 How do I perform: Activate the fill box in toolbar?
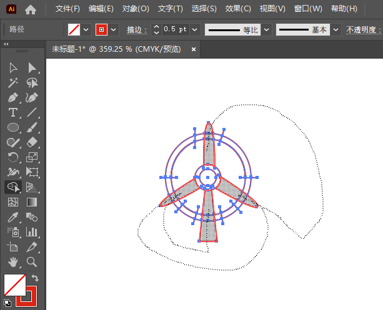(14, 285)
